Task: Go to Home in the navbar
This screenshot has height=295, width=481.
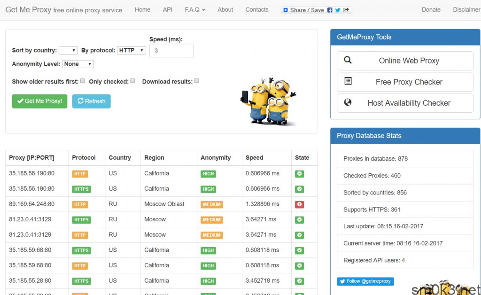Action: click(143, 10)
